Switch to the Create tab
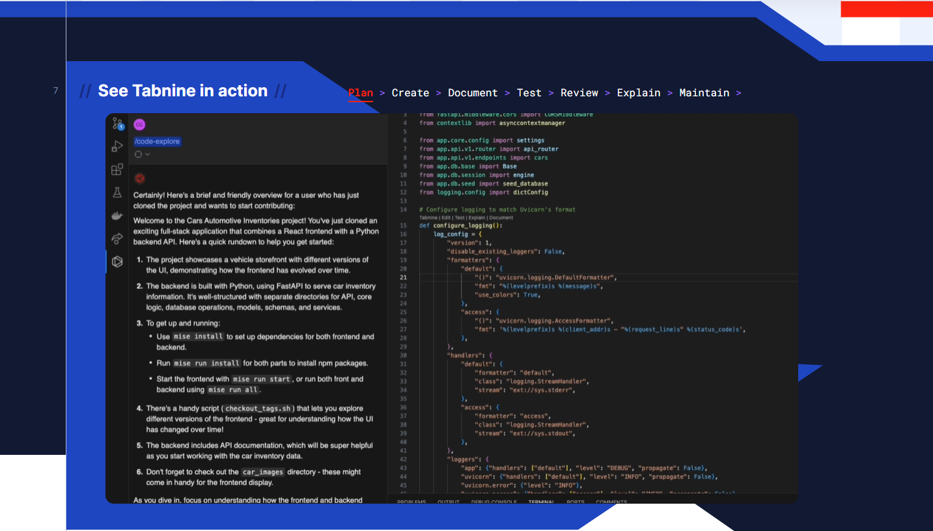Image resolution: width=933 pixels, height=531 pixels. [x=410, y=93]
